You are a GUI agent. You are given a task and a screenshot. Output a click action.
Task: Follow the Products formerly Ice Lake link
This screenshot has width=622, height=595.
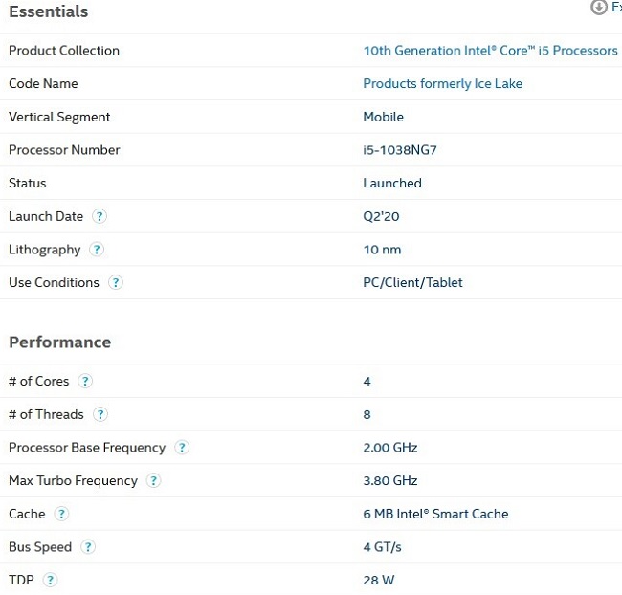pyautogui.click(x=442, y=84)
